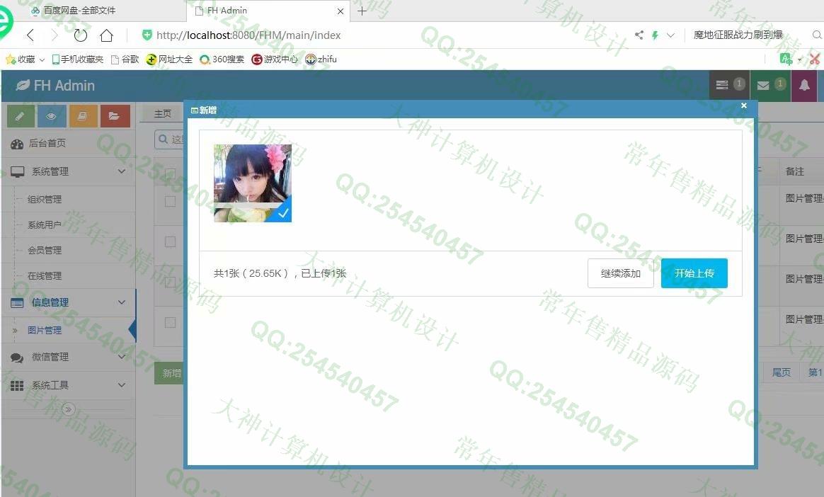The width and height of the screenshot is (824, 497).
Task: Switch to 百度网盘-全部文件 tab
Action: 74,11
